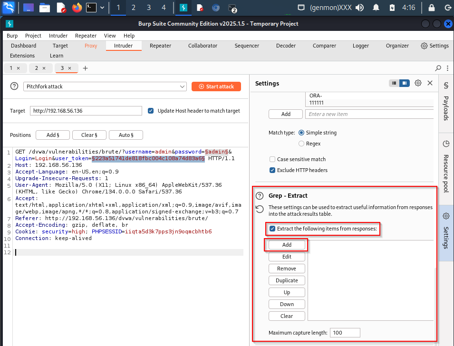The height and width of the screenshot is (346, 454).
Task: Click the side panel gear icon
Action: pyautogui.click(x=418, y=83)
